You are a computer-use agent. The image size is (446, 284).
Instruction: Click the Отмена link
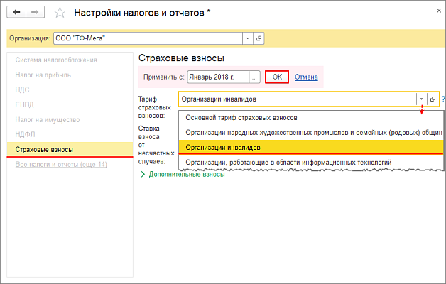pos(305,77)
